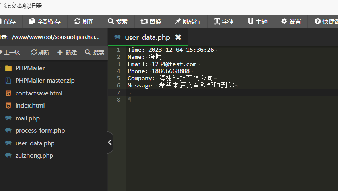Click line number 1 in gutter
This screenshot has height=191, width=338.
(x=118, y=50)
